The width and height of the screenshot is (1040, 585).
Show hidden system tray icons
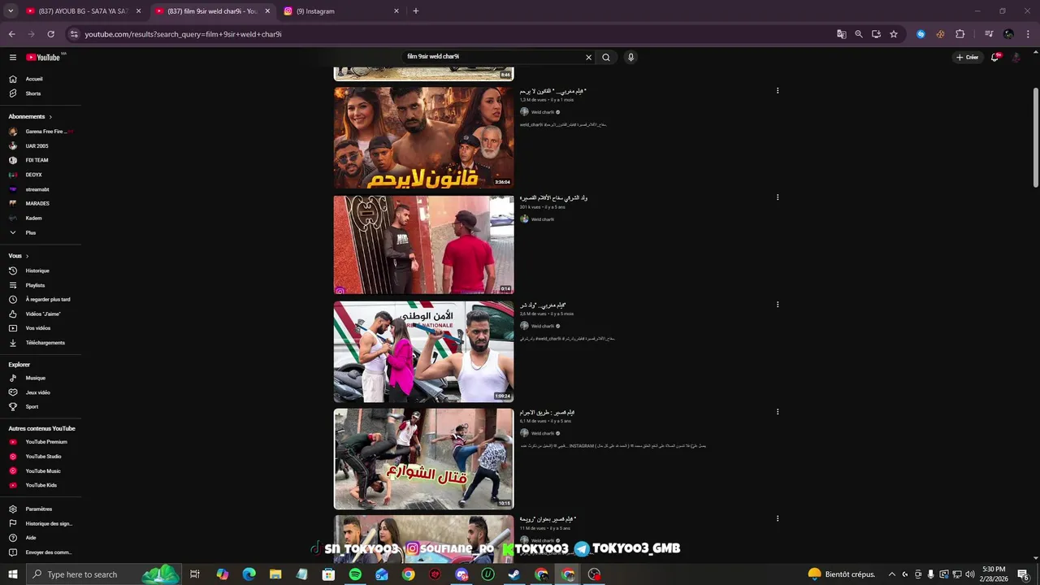pyautogui.click(x=891, y=574)
